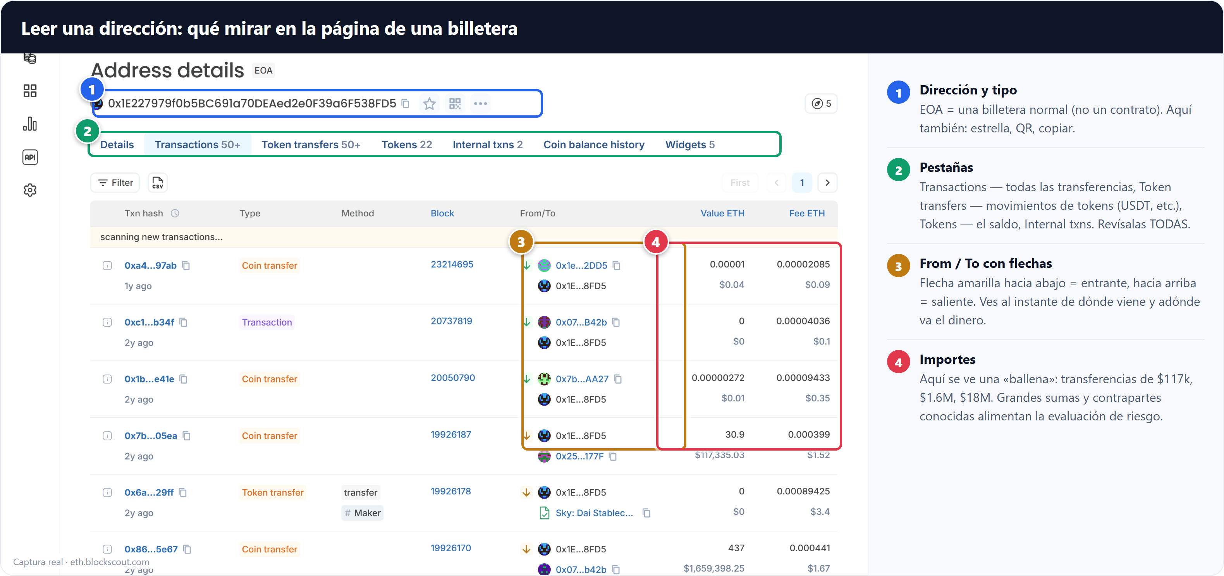Image resolution: width=1224 pixels, height=576 pixels.
Task: Open the three-dots more options menu
Action: [480, 103]
